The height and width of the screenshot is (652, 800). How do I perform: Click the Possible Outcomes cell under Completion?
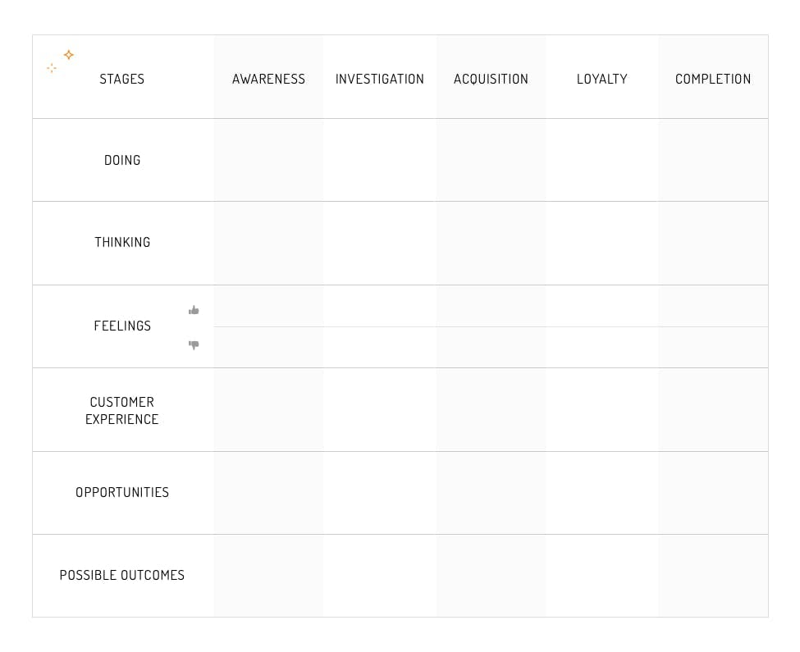coord(712,575)
